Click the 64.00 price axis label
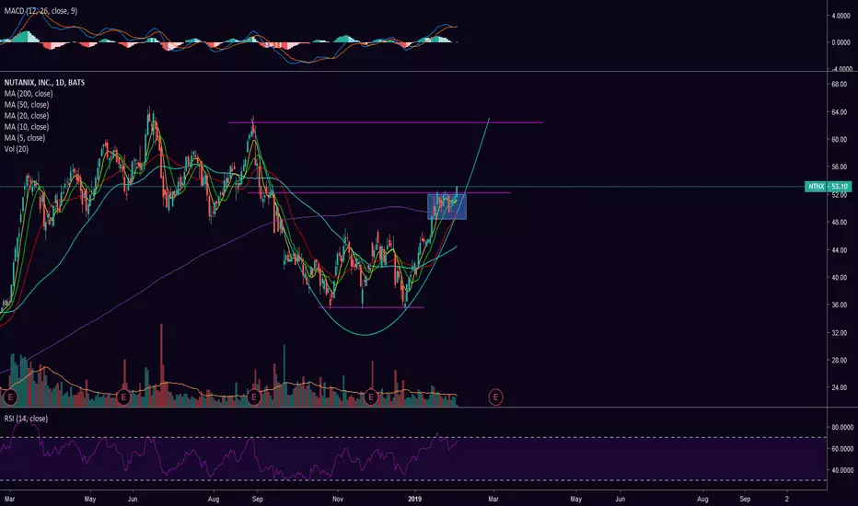The width and height of the screenshot is (858, 506). [839, 112]
